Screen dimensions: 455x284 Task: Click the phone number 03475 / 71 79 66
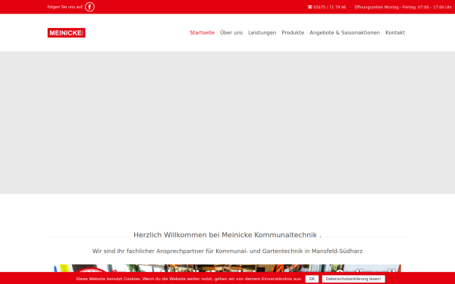point(330,7)
